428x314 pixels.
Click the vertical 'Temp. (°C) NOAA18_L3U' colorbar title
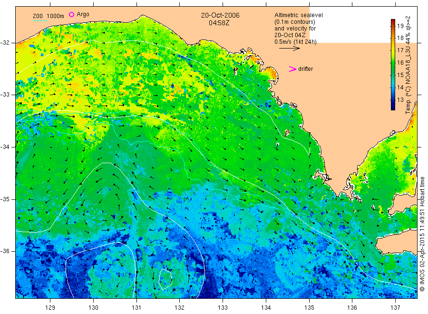(x=408, y=65)
